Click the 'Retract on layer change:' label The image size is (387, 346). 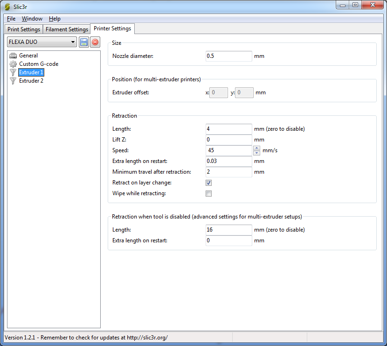click(142, 183)
